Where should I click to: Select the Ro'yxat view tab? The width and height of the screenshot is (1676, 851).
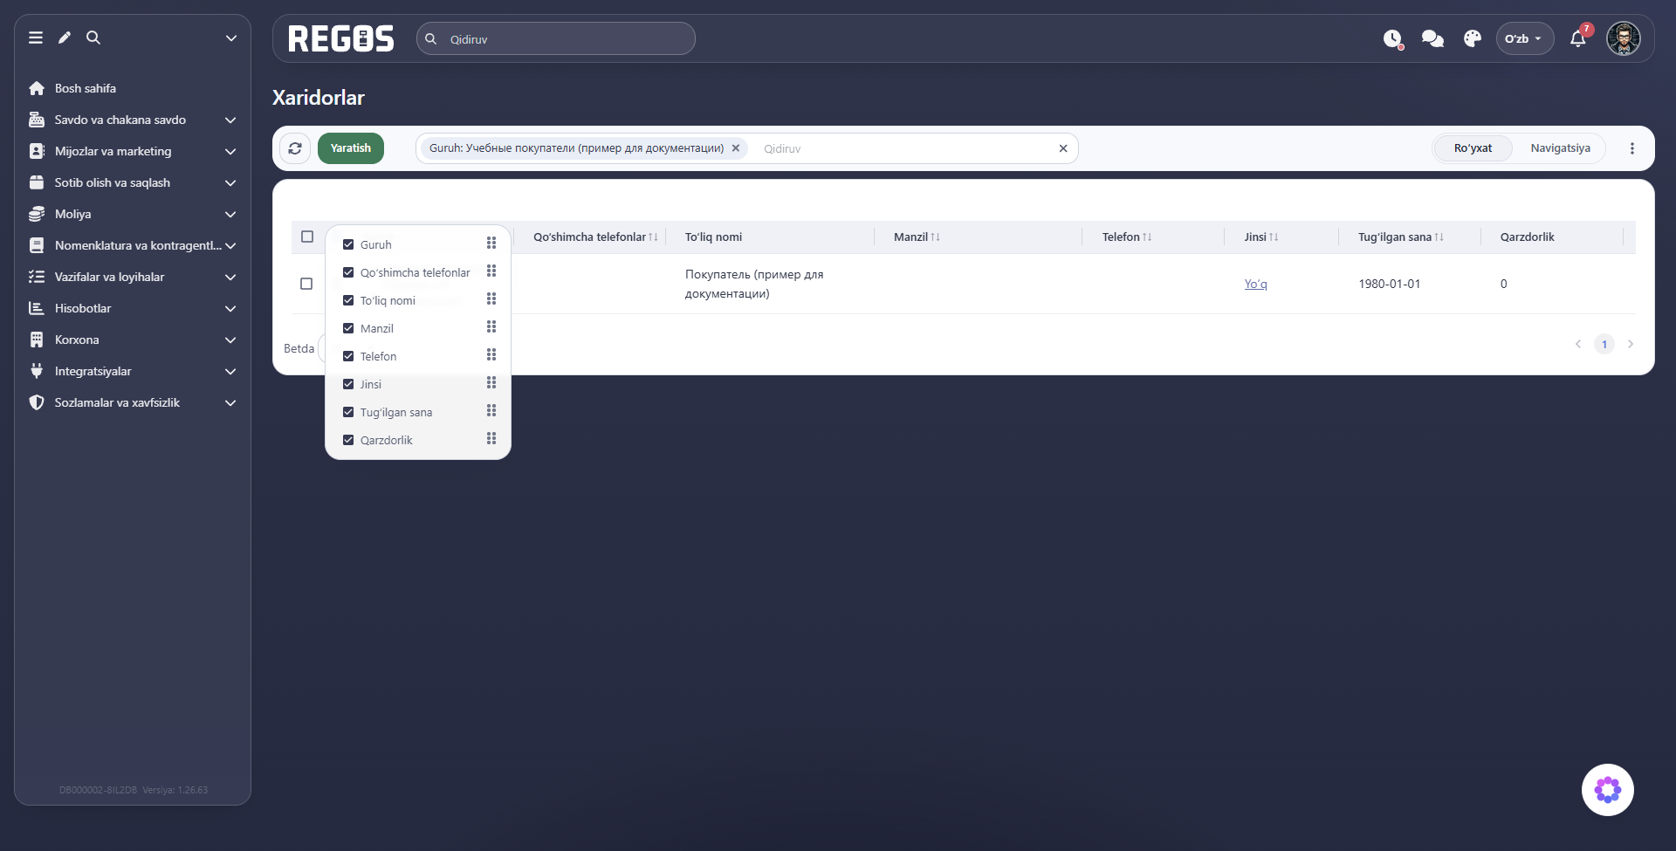coord(1473,148)
